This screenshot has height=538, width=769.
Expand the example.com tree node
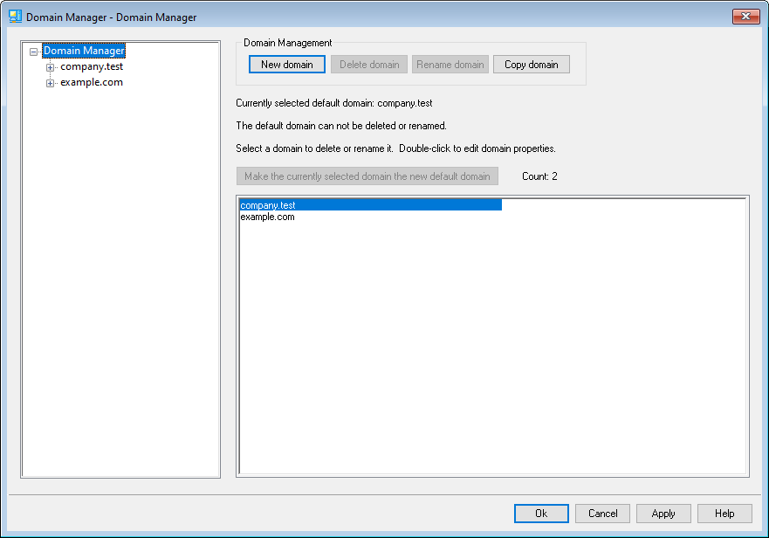click(x=50, y=83)
